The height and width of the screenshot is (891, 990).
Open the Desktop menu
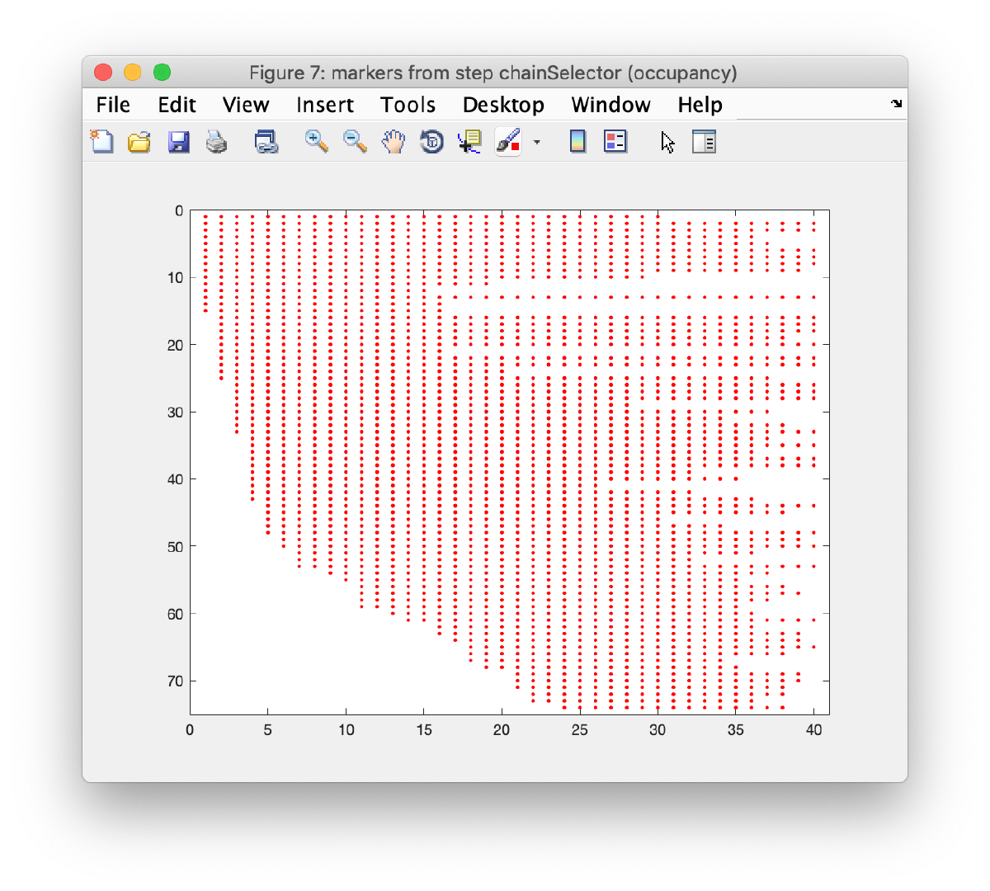503,105
